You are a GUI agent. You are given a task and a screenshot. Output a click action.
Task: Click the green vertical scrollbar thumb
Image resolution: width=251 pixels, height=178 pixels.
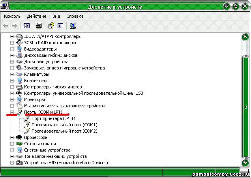tap(245, 107)
